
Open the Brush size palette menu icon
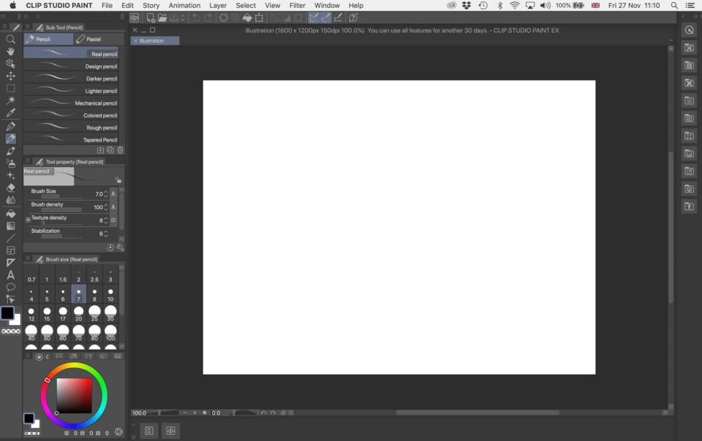pos(28,258)
